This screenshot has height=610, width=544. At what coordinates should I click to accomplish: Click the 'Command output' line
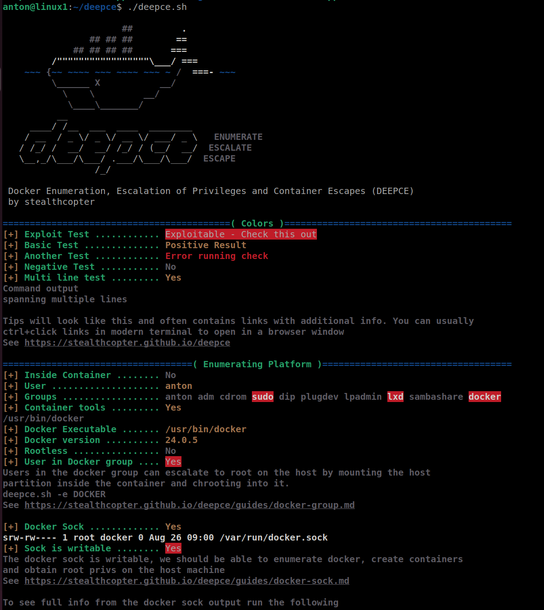coord(41,289)
